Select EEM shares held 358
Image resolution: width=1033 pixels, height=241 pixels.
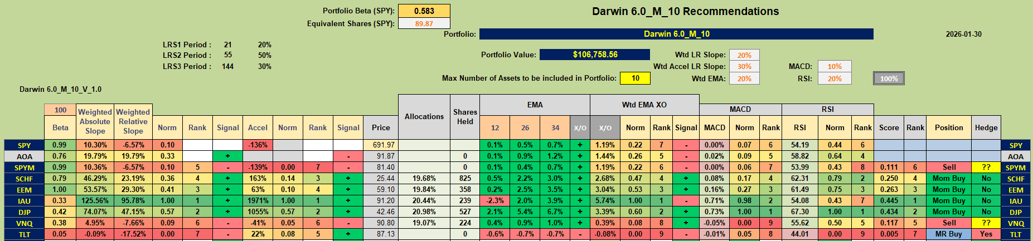click(465, 189)
